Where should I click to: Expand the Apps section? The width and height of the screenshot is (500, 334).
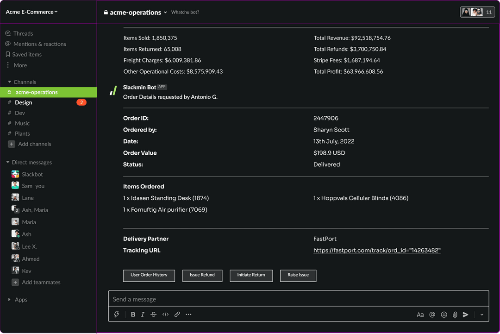pos(9,300)
